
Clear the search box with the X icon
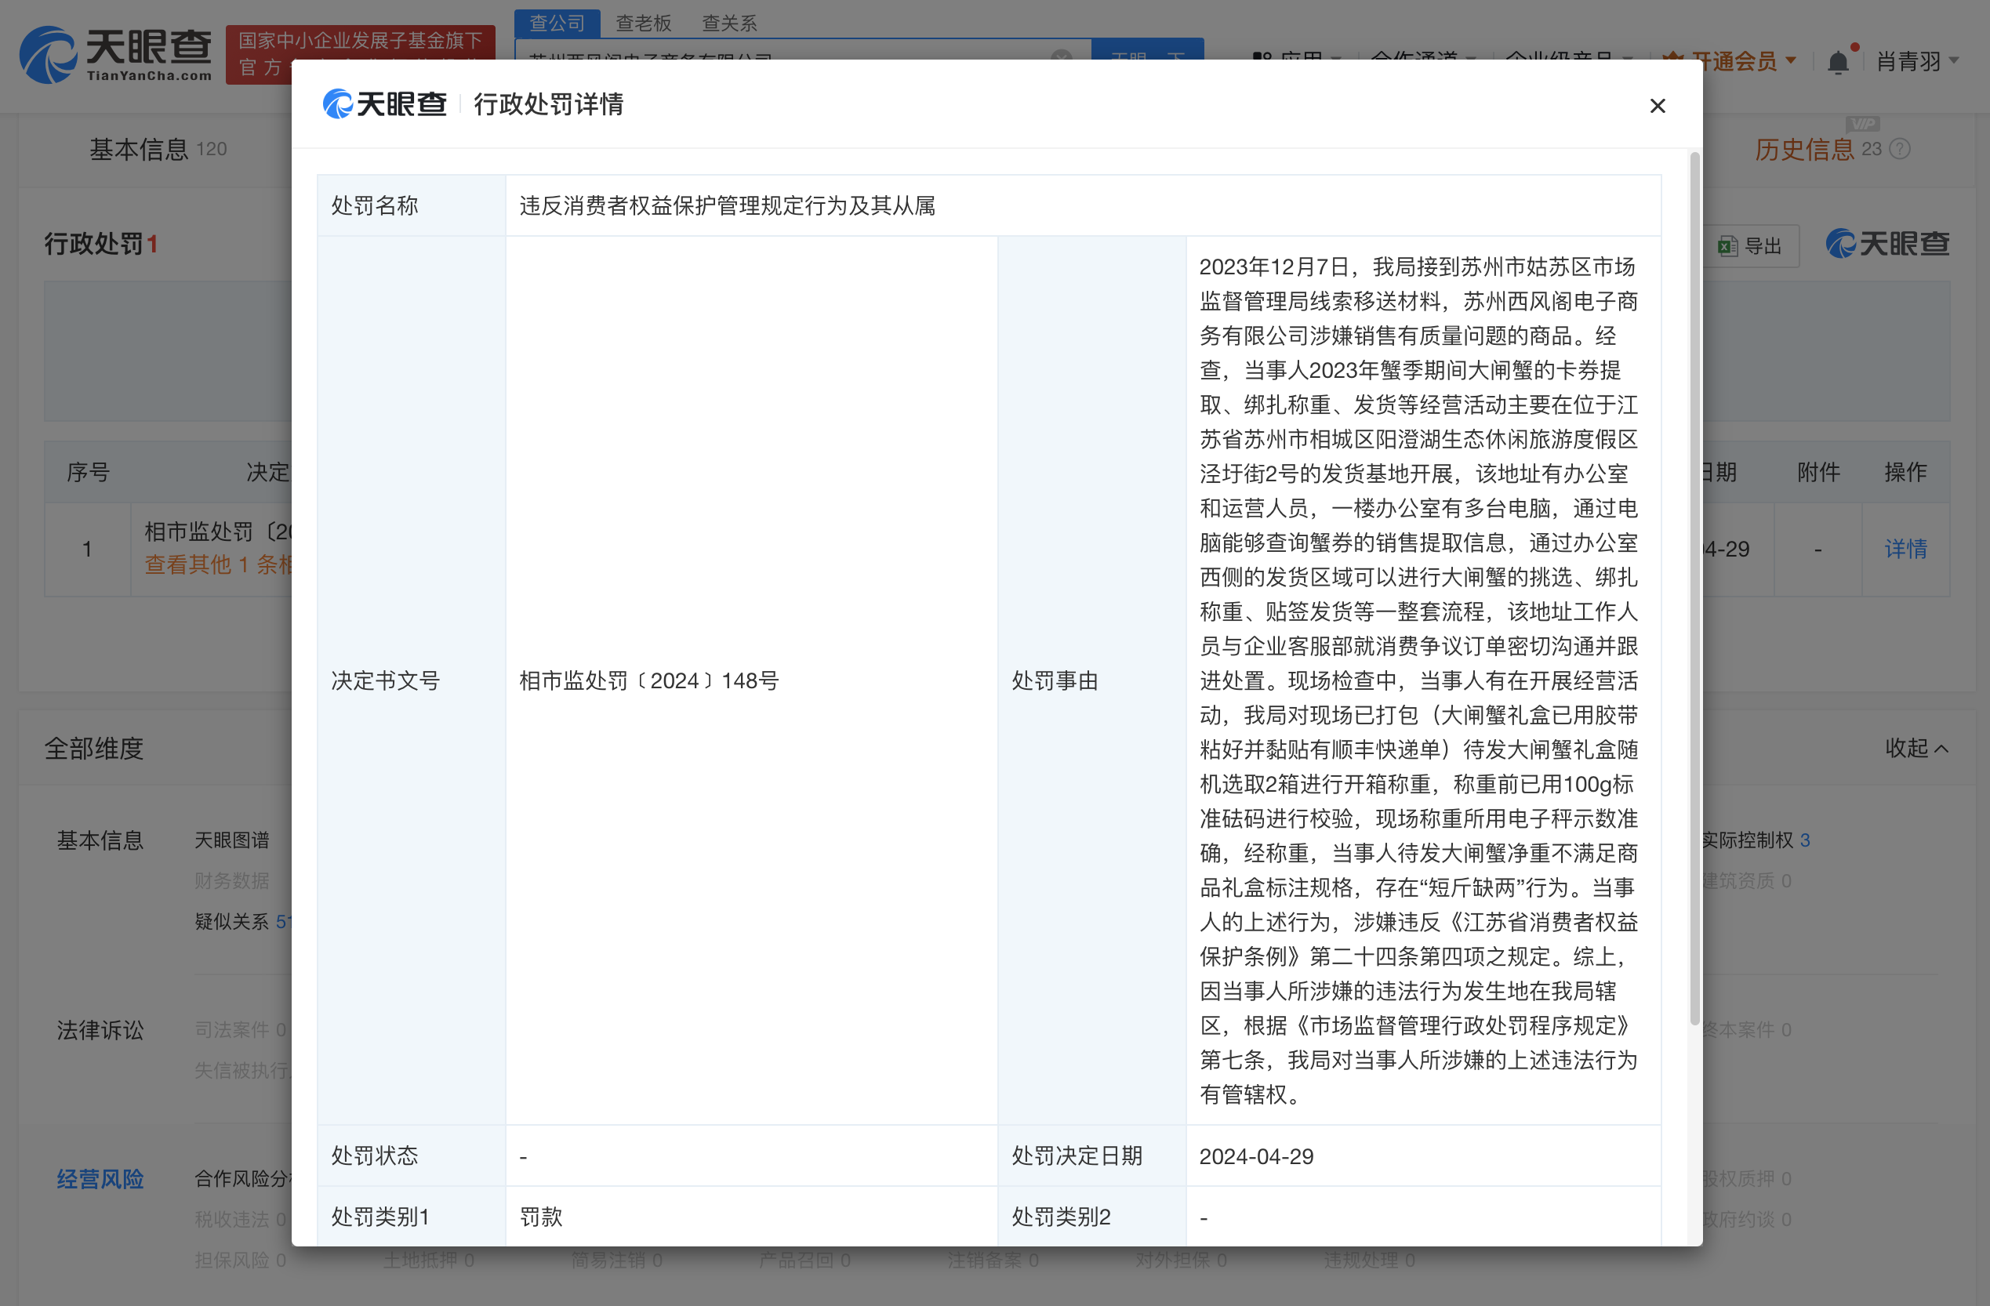point(1060,59)
